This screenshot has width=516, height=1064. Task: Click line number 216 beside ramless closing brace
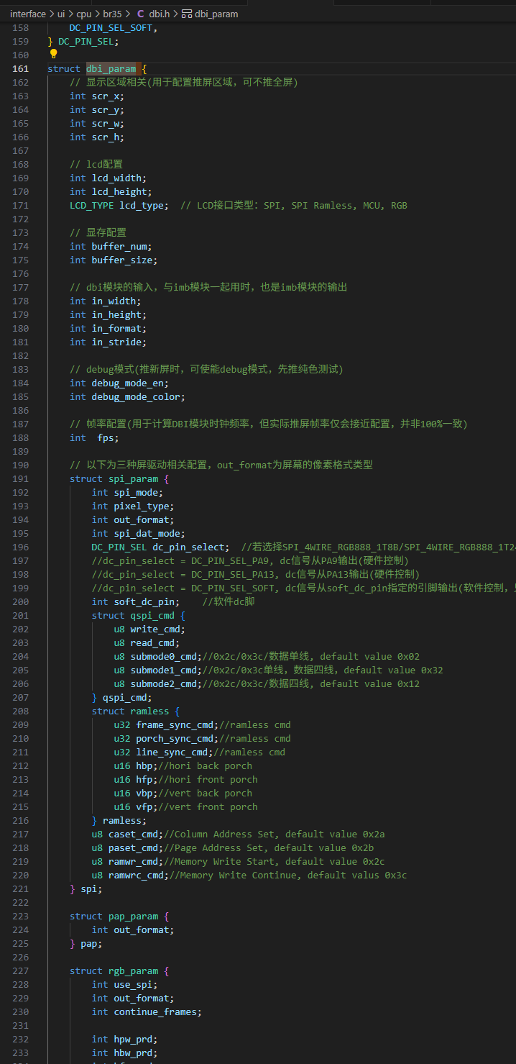(21, 821)
